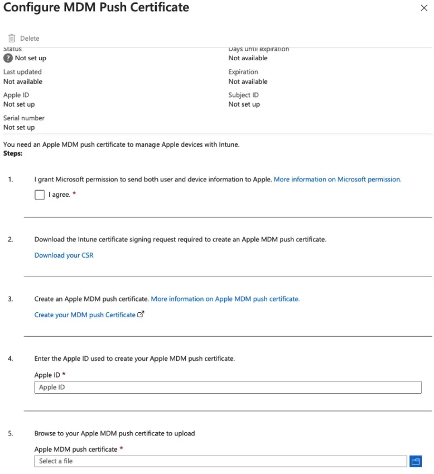Click the Not set up status value
434x474 pixels.
(31, 58)
